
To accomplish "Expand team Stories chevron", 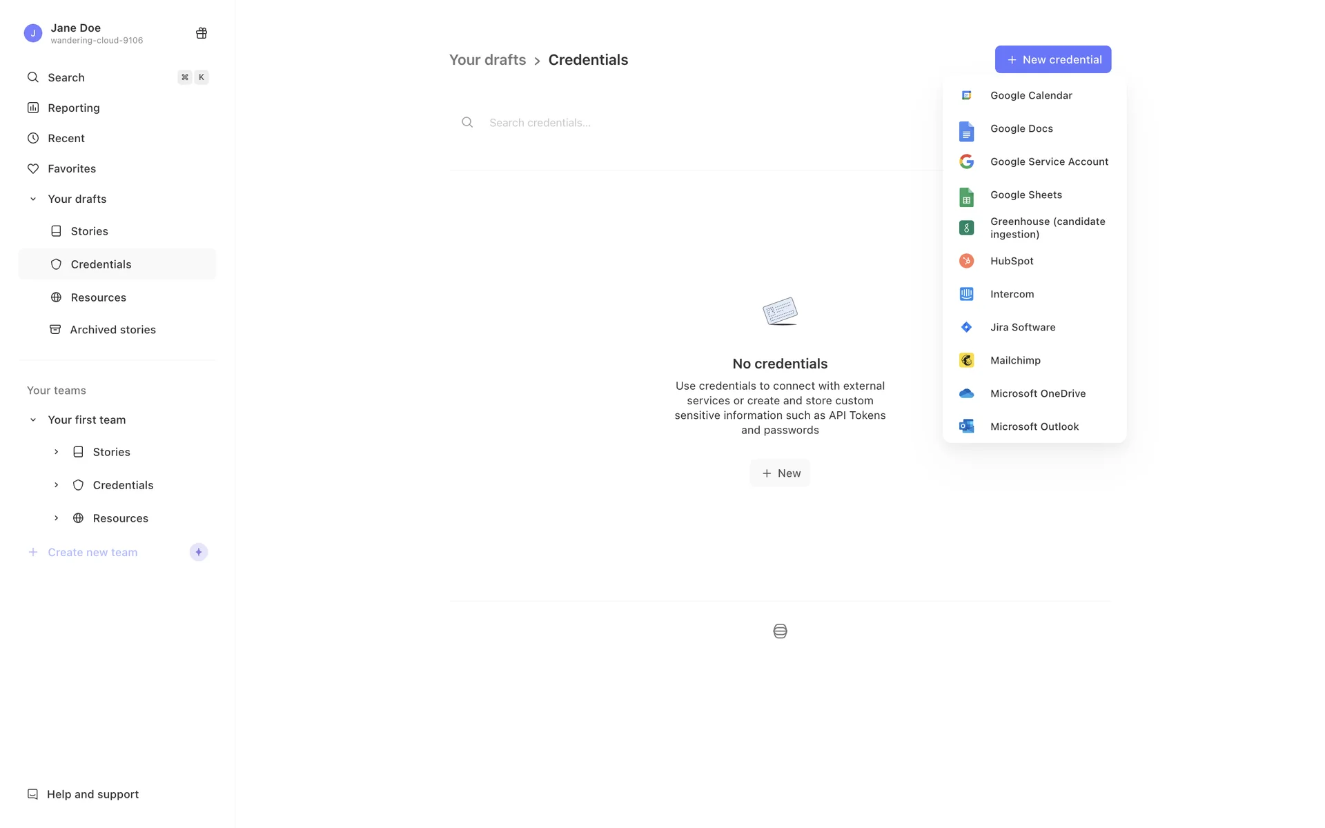I will point(56,452).
